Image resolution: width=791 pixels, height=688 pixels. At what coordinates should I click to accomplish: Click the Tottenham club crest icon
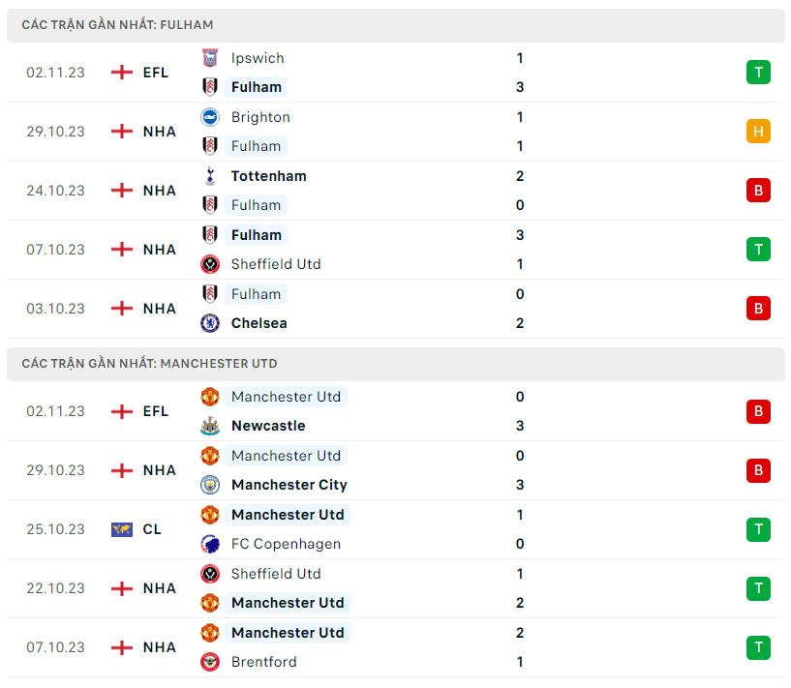tap(209, 176)
